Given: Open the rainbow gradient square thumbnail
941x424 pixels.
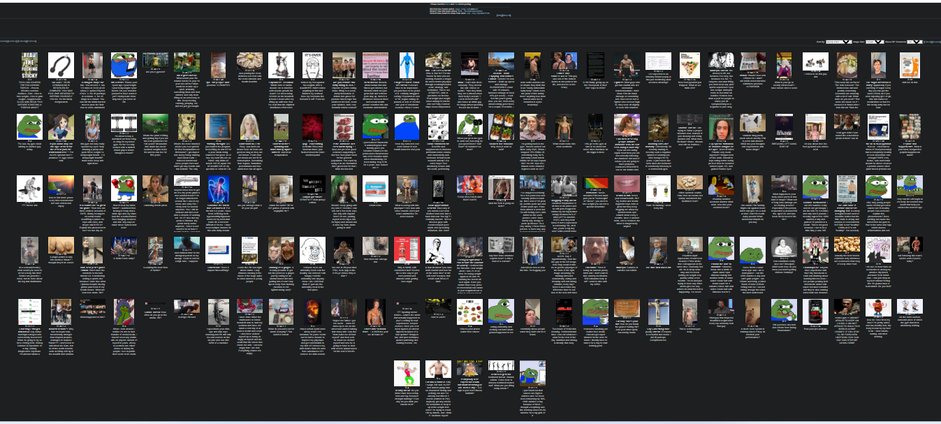Looking at the screenshot, I should [595, 183].
